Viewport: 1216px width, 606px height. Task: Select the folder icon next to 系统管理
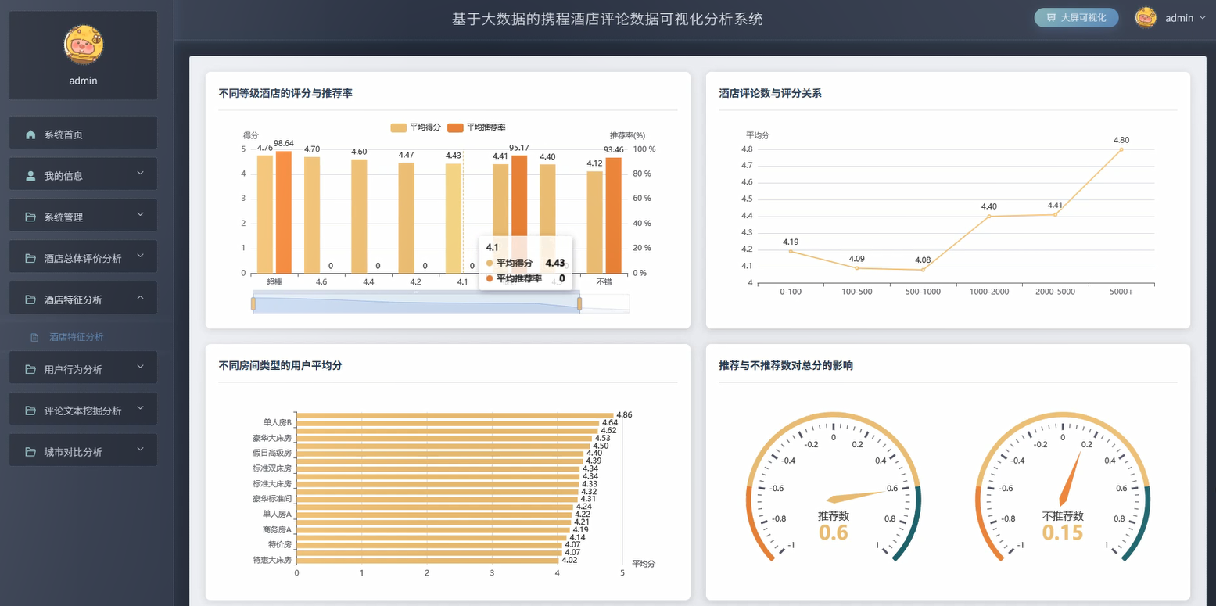(x=30, y=217)
